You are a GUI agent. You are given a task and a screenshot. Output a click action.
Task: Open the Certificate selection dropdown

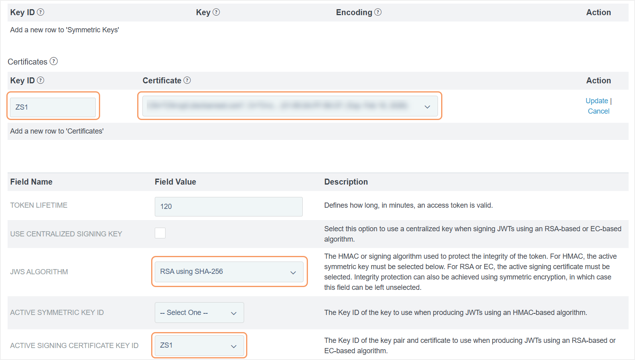(290, 106)
